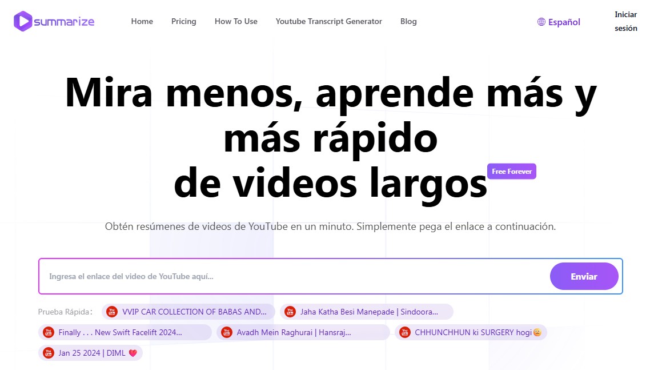
Task: Focus the YouTube video link input field
Action: [291, 277]
